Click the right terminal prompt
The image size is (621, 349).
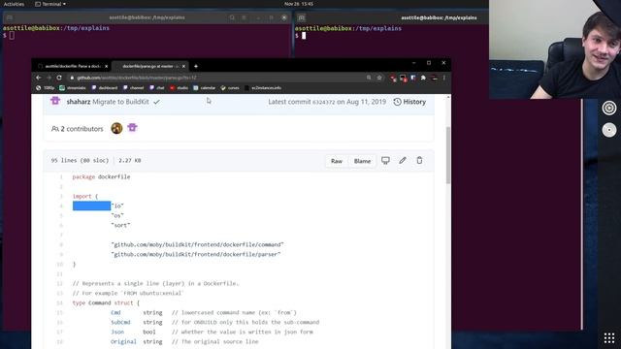tap(304, 36)
